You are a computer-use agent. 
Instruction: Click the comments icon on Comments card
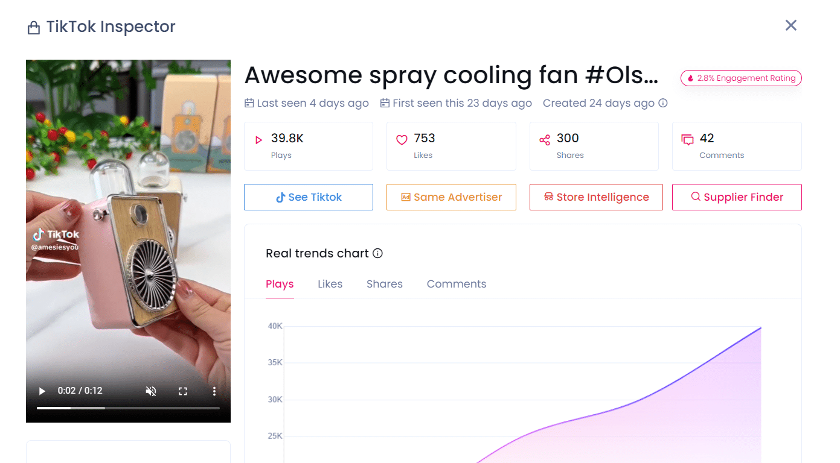point(687,140)
